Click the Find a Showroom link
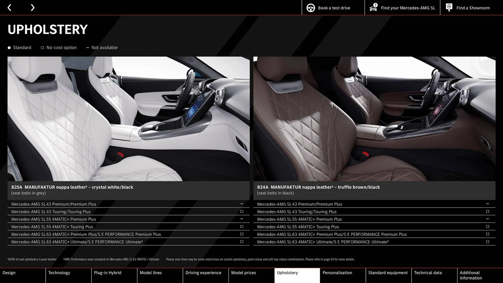 pos(473,8)
